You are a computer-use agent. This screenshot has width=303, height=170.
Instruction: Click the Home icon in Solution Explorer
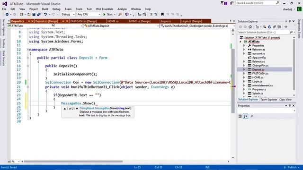coord(250,27)
